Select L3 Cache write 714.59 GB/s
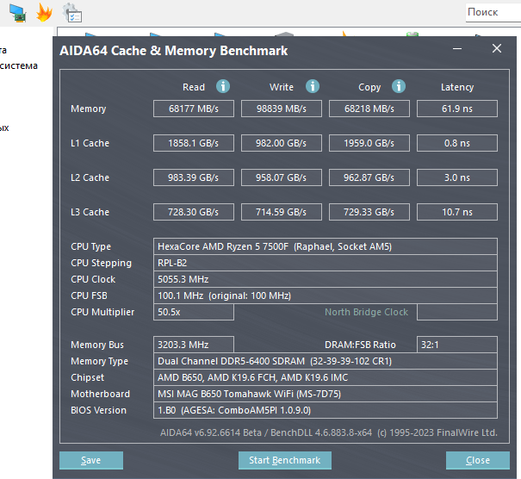Image resolution: width=521 pixels, height=479 pixels. tap(282, 212)
